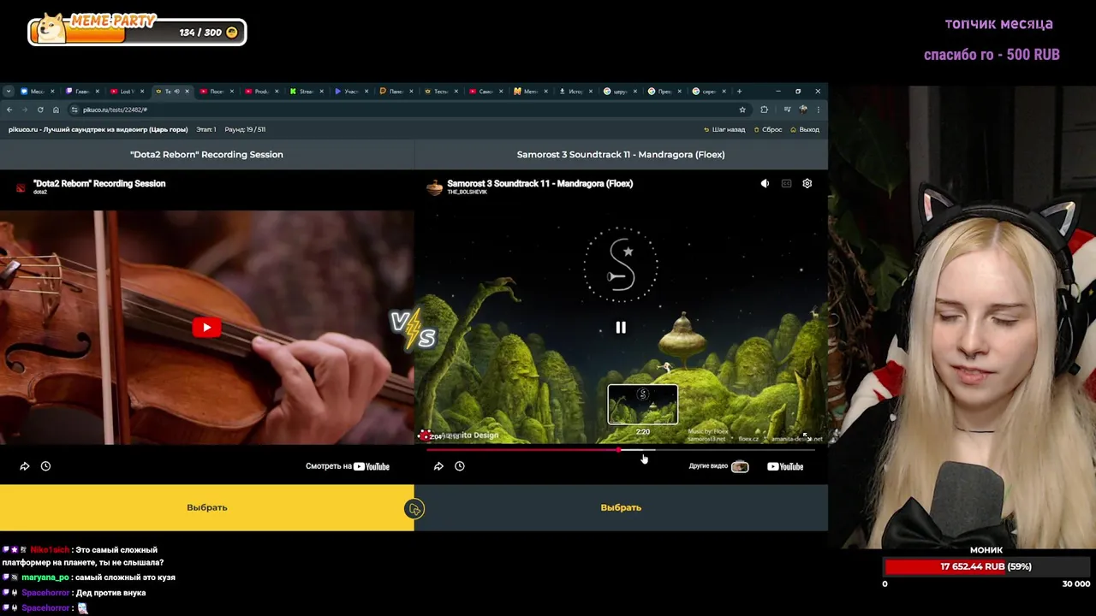The height and width of the screenshot is (616, 1096).
Task: Open a new browser tab
Action: [x=739, y=92]
